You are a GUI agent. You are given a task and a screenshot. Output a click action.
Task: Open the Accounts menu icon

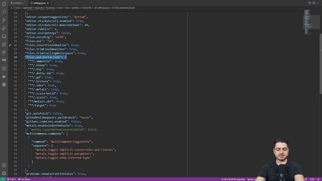click(4, 165)
